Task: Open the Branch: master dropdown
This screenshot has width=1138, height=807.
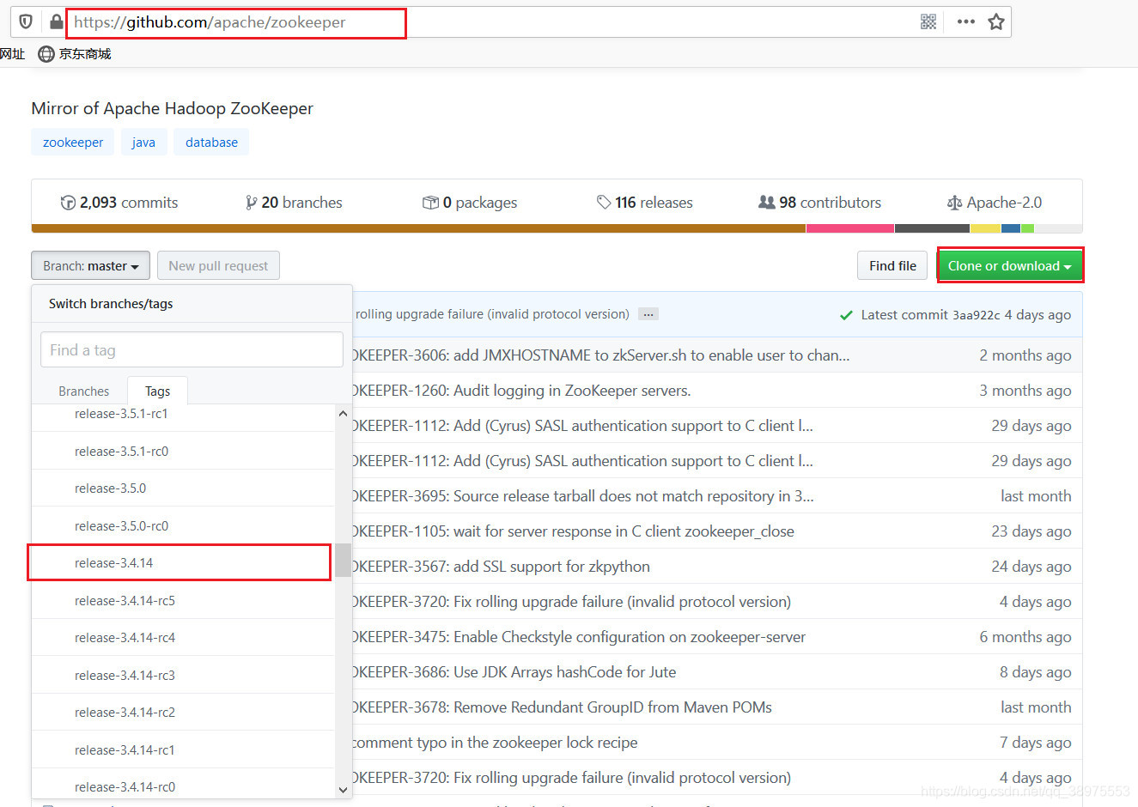Action: coord(91,265)
